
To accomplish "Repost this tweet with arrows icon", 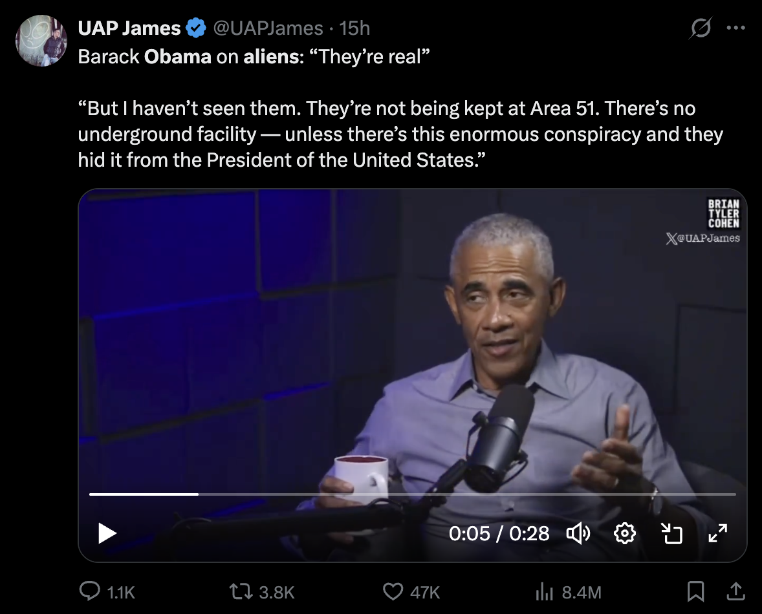I will tap(241, 591).
